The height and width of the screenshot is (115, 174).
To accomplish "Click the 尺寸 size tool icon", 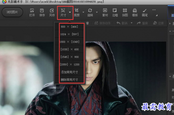I will (x=63, y=13).
